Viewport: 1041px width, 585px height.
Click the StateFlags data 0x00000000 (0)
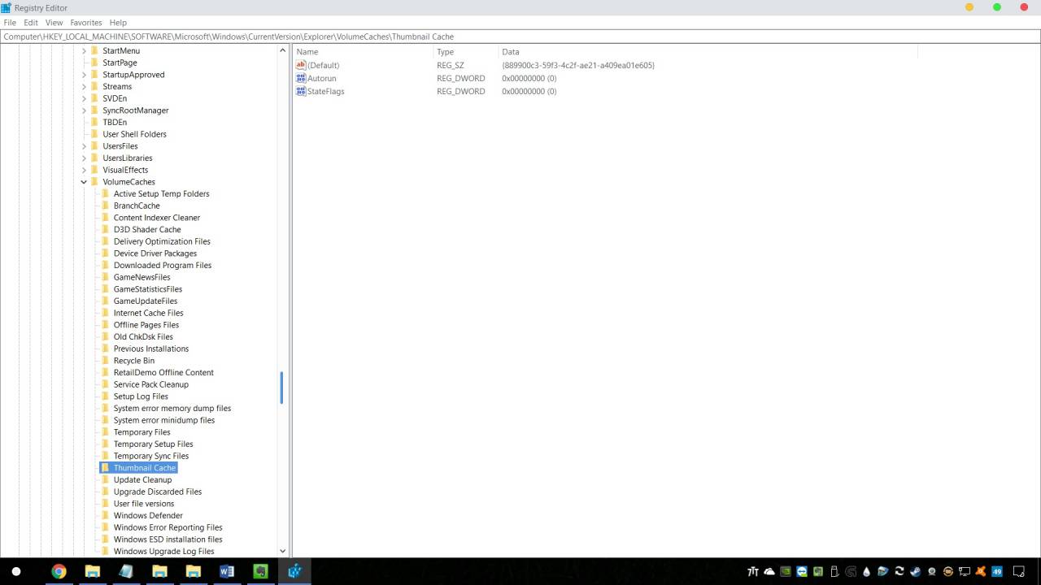click(x=529, y=91)
